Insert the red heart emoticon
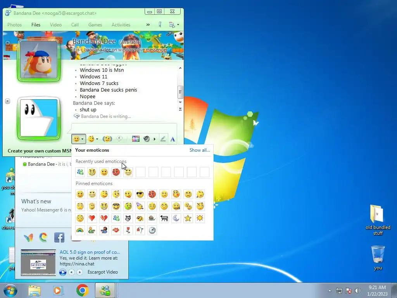397x298 pixels. pos(92,218)
